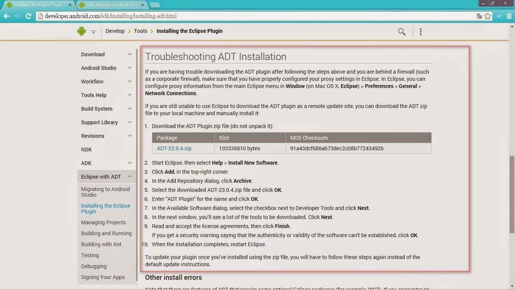Go to Tools in the breadcrumb
Image resolution: width=515 pixels, height=290 pixels.
(x=141, y=31)
